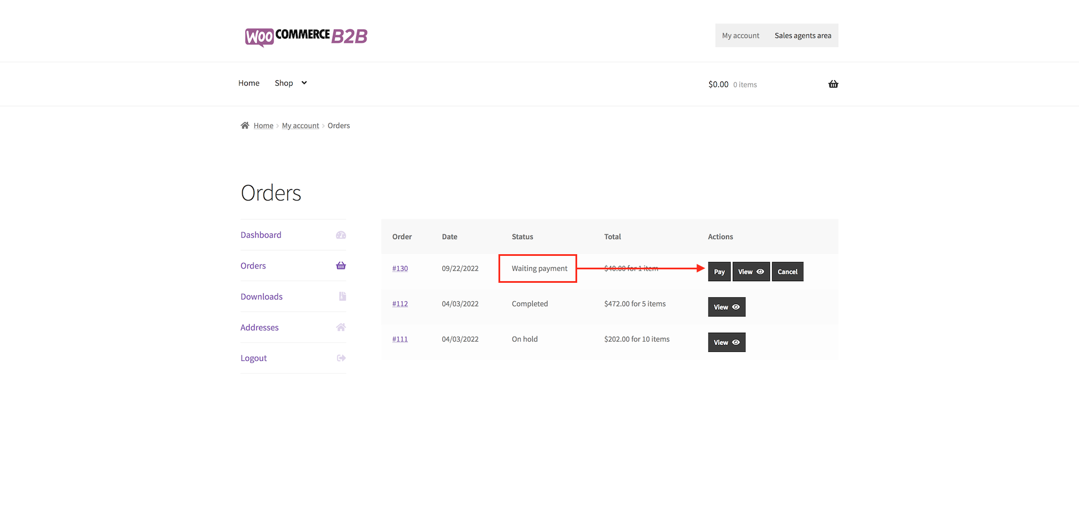Toggle visibility of order #130 via its eye icon
1079x505 pixels.
point(760,272)
